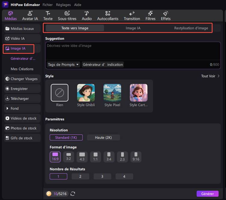Select the Style Pixel thumbnail

112,93
